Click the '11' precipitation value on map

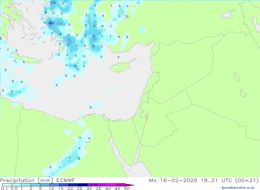(x=53, y=23)
